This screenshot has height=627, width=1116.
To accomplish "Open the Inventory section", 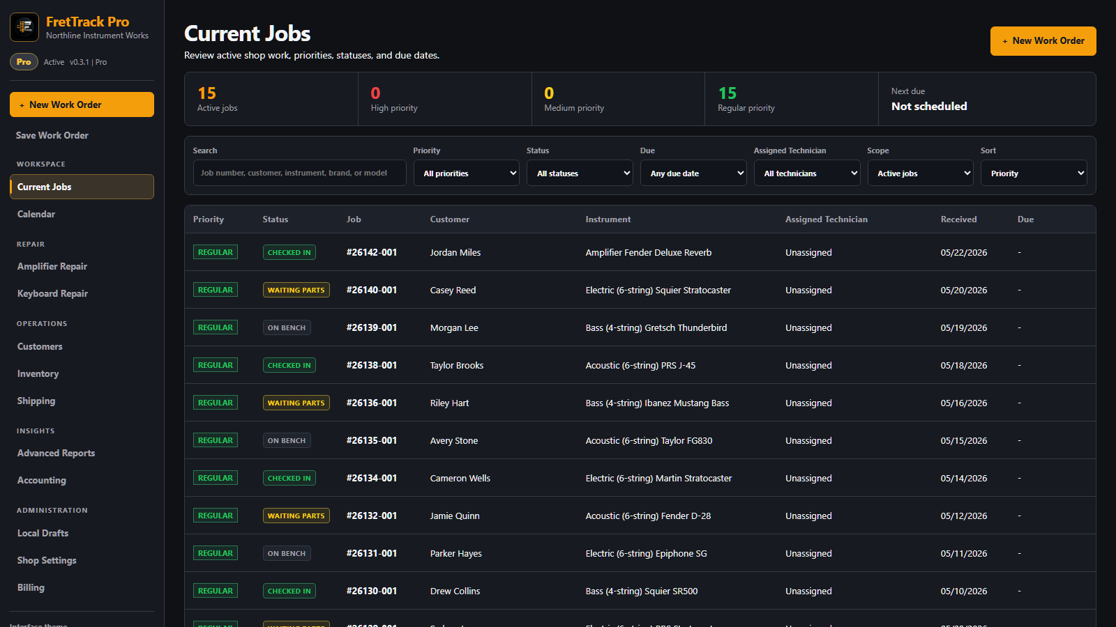I will [x=38, y=373].
